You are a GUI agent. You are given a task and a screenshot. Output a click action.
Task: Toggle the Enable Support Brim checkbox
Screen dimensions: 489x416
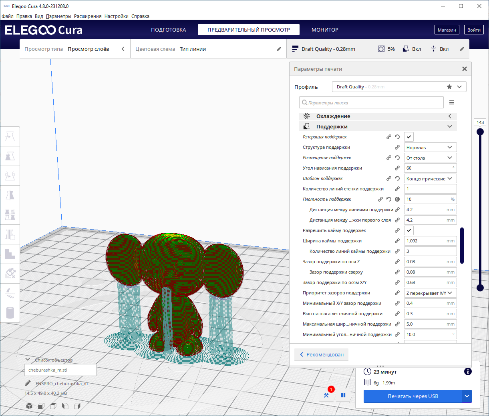[409, 230]
